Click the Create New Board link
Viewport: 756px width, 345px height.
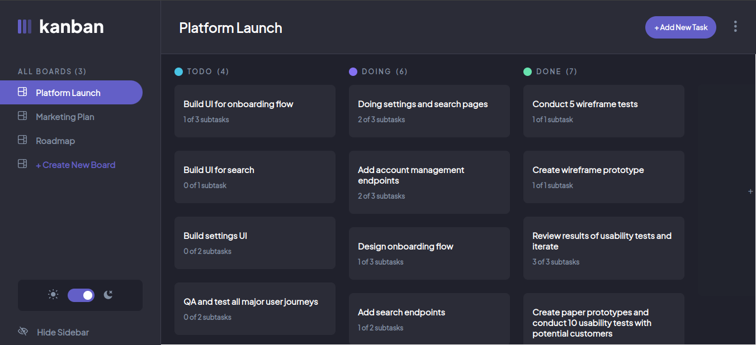coord(76,165)
